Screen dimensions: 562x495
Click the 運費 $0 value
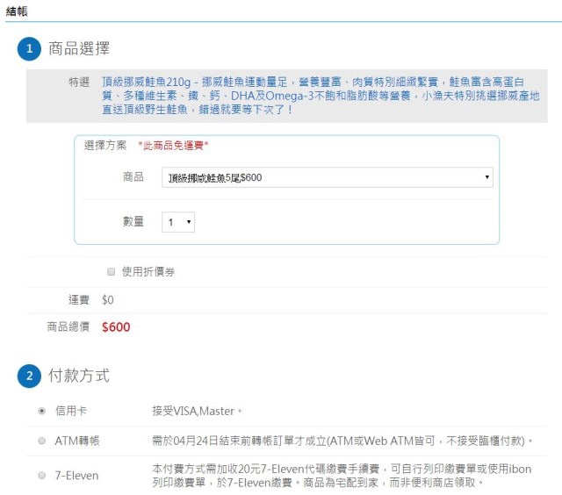pos(107,300)
